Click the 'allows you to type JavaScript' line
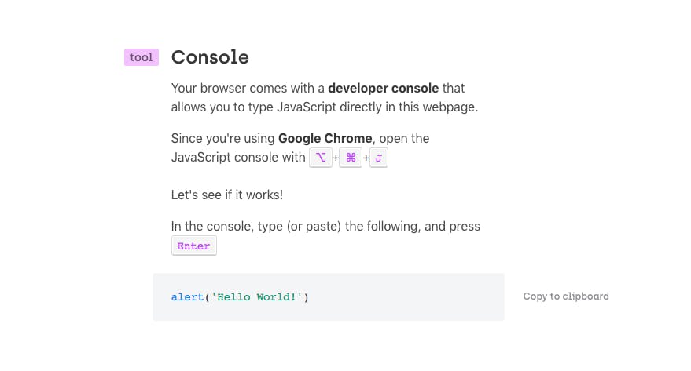 325,107
